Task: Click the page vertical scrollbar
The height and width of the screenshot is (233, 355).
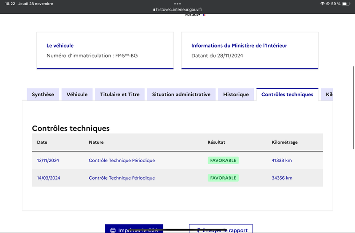Action: pos(354,107)
